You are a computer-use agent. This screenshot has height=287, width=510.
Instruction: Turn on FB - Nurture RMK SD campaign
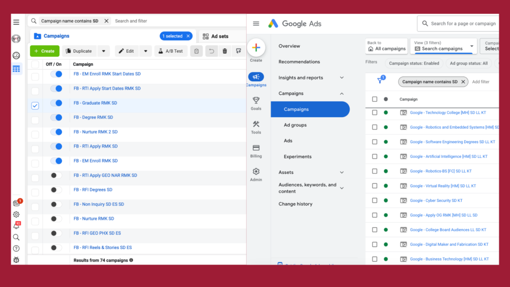pos(56,219)
